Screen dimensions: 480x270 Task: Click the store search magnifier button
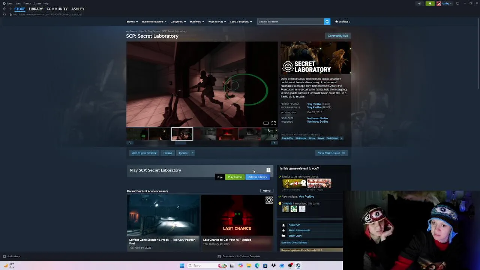[x=327, y=21]
